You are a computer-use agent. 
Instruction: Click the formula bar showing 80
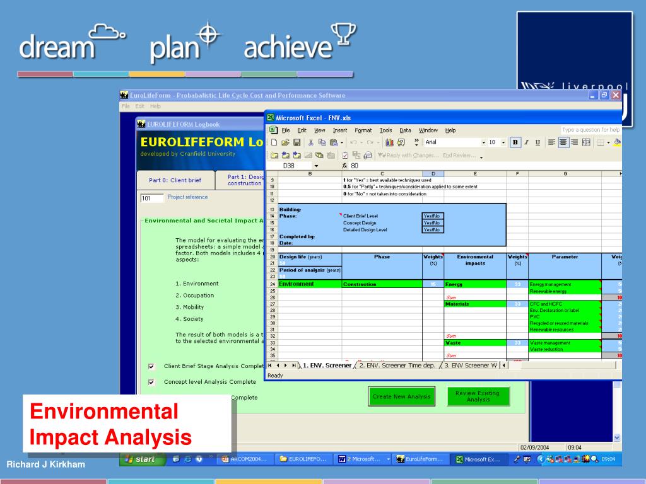(x=485, y=166)
